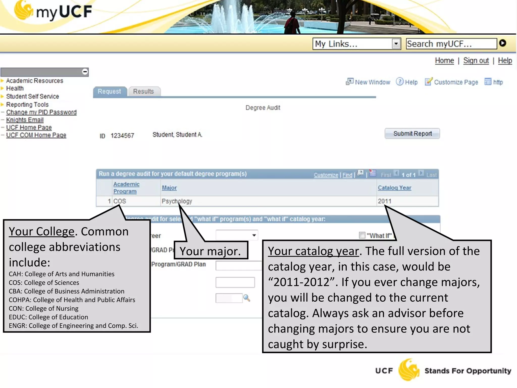
Task: Click the Customize Page pencil icon
Action: [x=428, y=82]
